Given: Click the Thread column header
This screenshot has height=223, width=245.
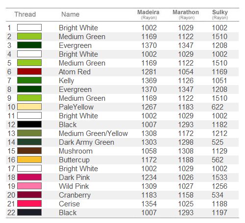Looking at the screenshot, I should pos(25,14).
